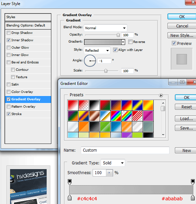
Task: Pick the magenta gradient preset
Action: [x=148, y=116]
